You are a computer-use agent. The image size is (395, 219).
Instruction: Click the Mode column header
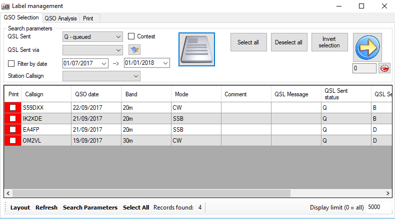(196, 94)
